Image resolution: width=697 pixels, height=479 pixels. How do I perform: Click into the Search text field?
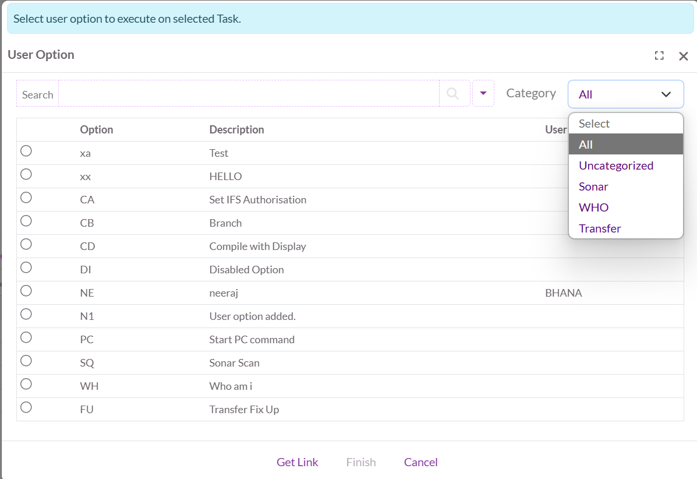tap(249, 94)
